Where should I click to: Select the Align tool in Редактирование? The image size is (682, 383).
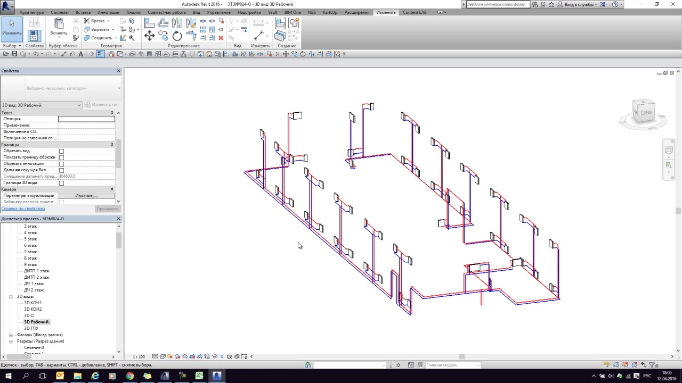(x=150, y=23)
